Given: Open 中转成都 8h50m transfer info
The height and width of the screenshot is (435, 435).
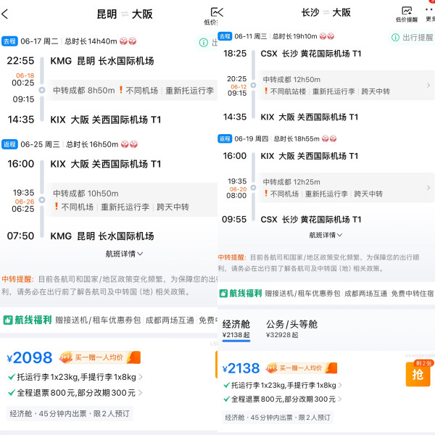Looking at the screenshot, I should point(133,90).
